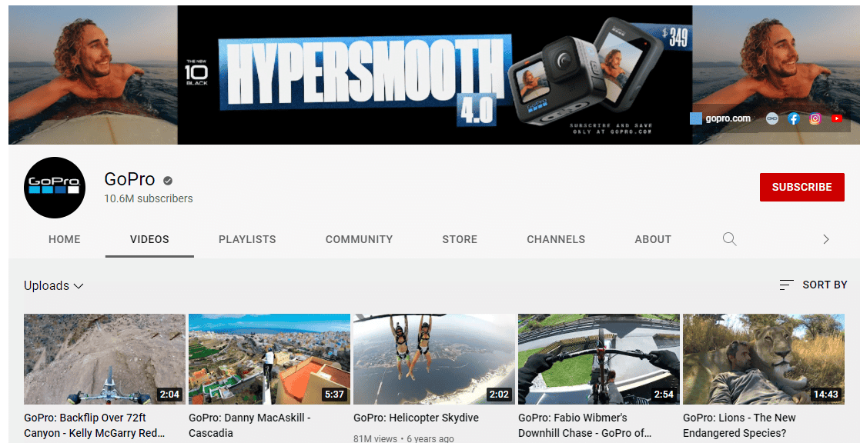Visit the gopro.com banner link
This screenshot has height=443, width=860.
(x=728, y=118)
